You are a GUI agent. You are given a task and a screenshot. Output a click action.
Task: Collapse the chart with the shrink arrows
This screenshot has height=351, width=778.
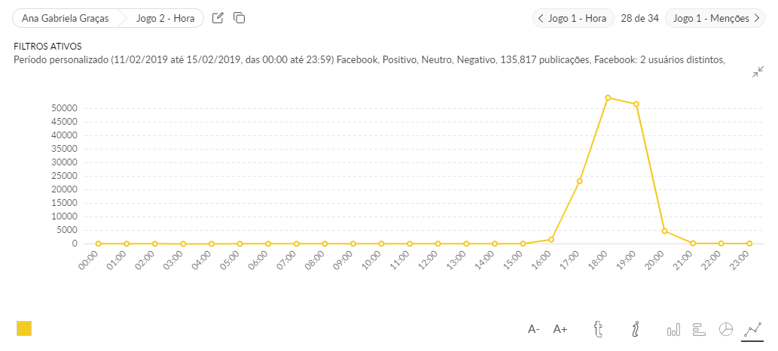[x=758, y=72]
